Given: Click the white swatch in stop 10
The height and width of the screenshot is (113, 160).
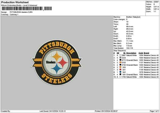Looking at the screenshot, I should (121, 77).
